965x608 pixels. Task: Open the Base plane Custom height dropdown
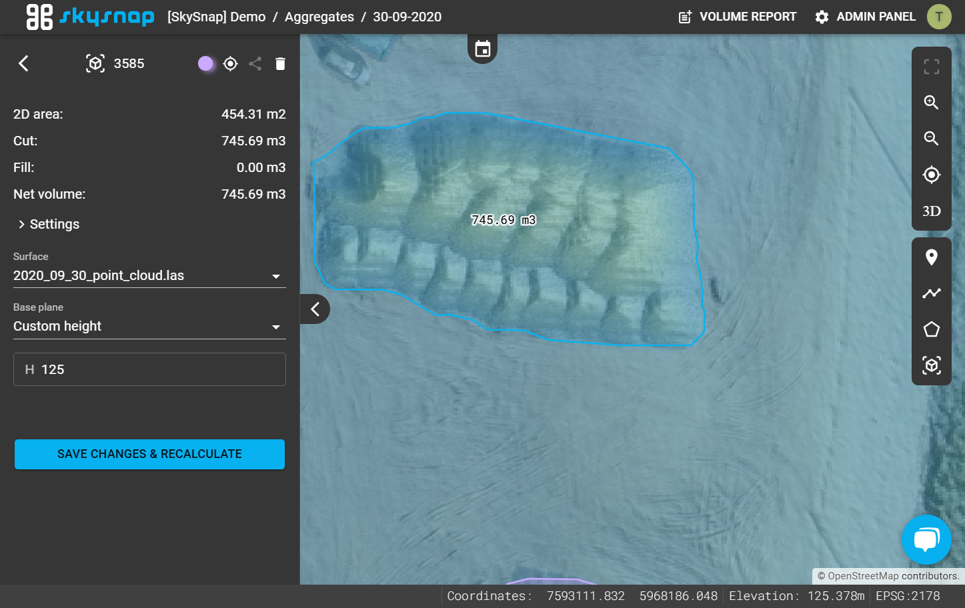[149, 327]
